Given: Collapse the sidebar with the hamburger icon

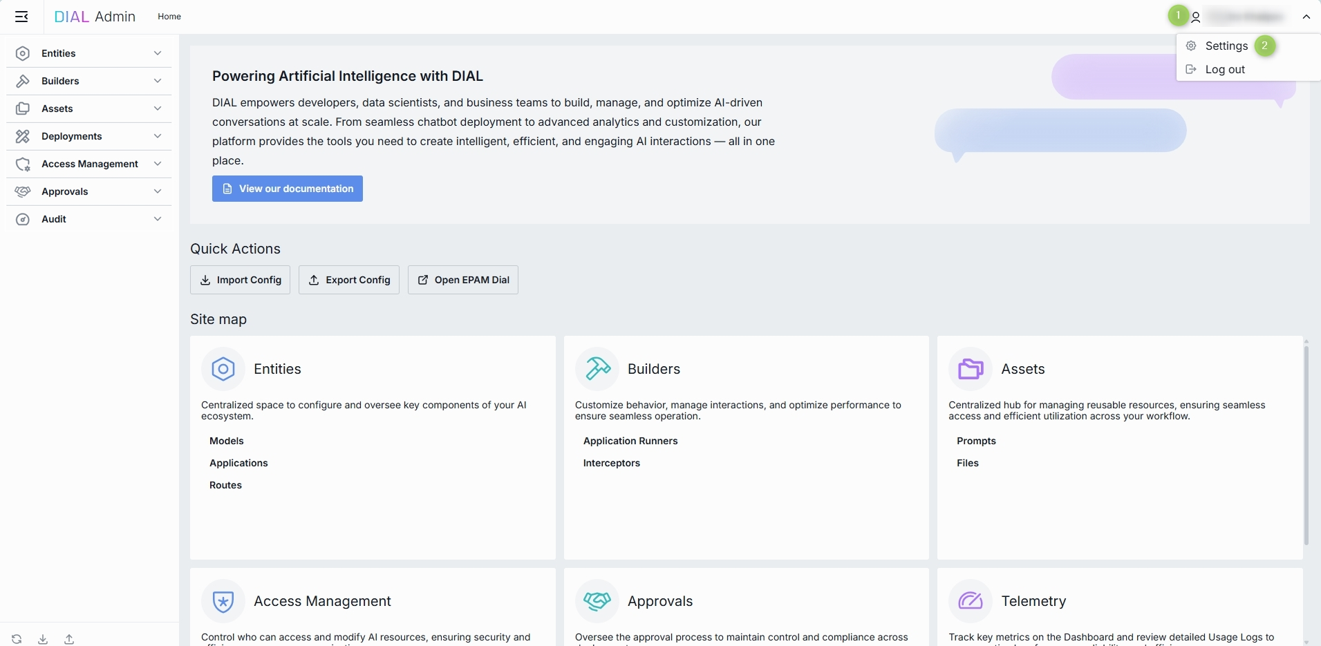Looking at the screenshot, I should 21,17.
